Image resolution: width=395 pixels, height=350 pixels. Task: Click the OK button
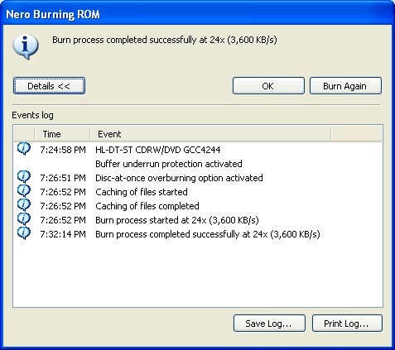[x=268, y=86]
